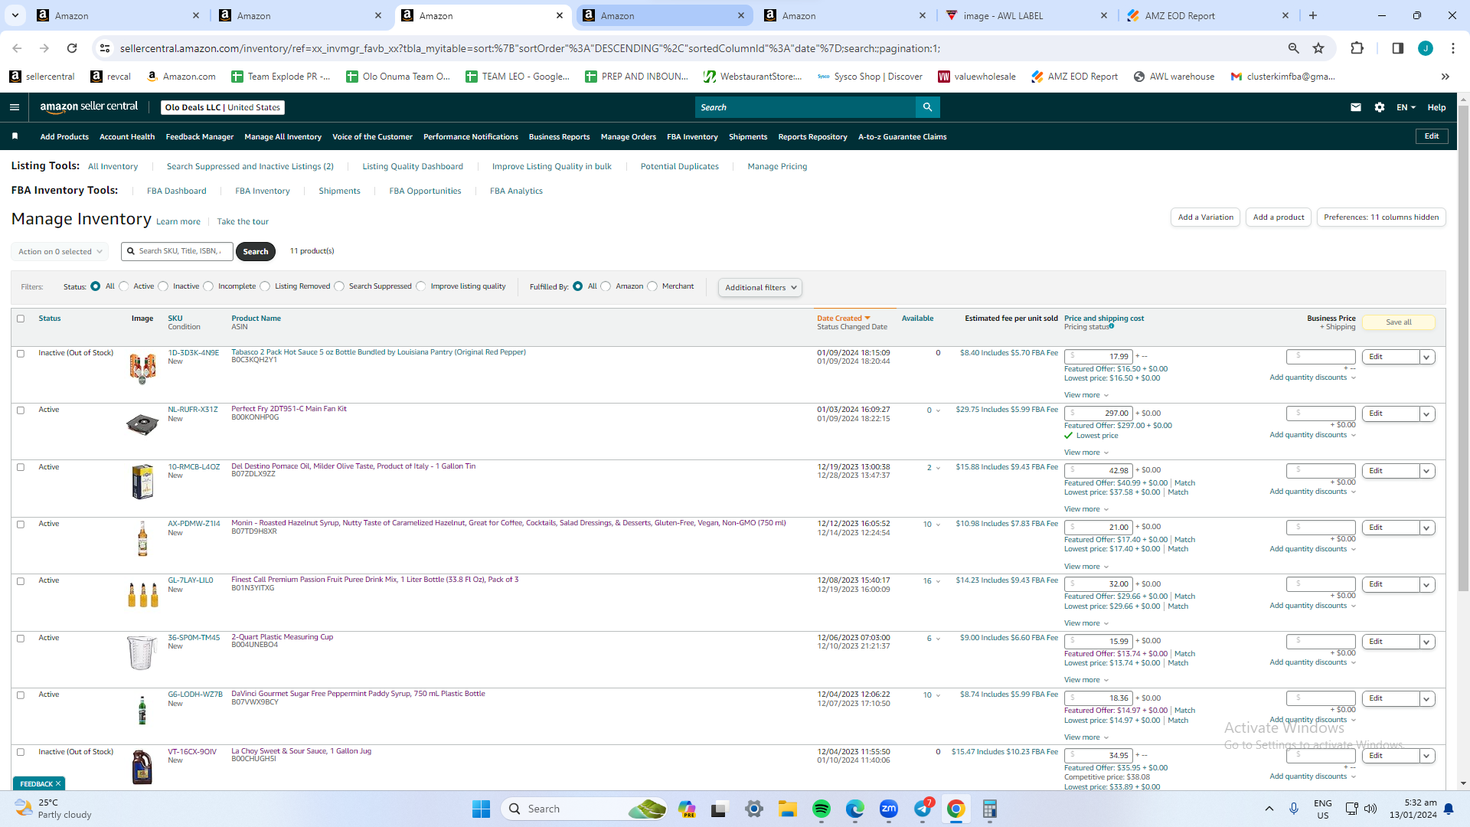The height and width of the screenshot is (827, 1470).
Task: Click the bookmark flag icon in nav bar
Action: point(15,136)
